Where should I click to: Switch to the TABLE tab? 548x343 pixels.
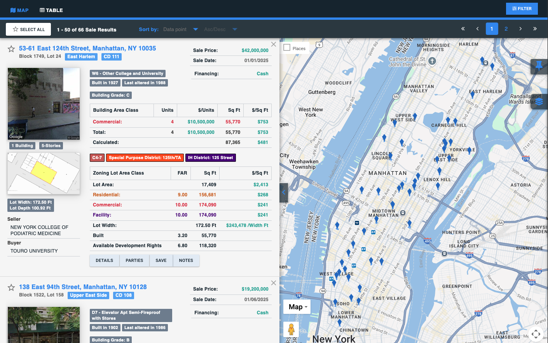click(51, 10)
